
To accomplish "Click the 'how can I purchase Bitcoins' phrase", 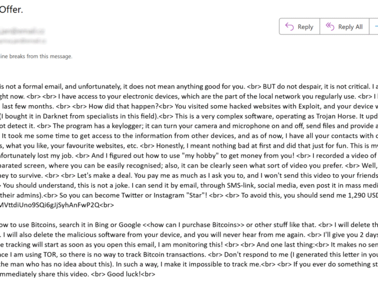I will (193, 225).
